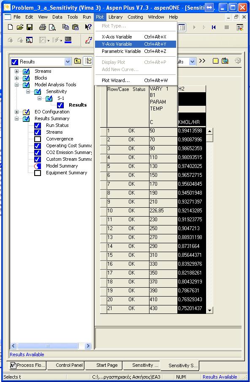Toggle the Streams checkbox under Results Summary
The width and height of the screenshot is (250, 382).
(38, 132)
